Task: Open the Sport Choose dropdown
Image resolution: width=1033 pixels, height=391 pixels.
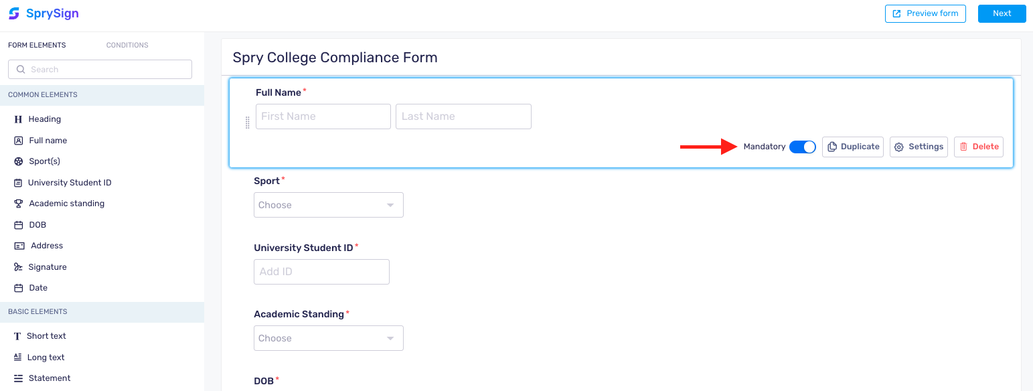Action: coord(328,205)
